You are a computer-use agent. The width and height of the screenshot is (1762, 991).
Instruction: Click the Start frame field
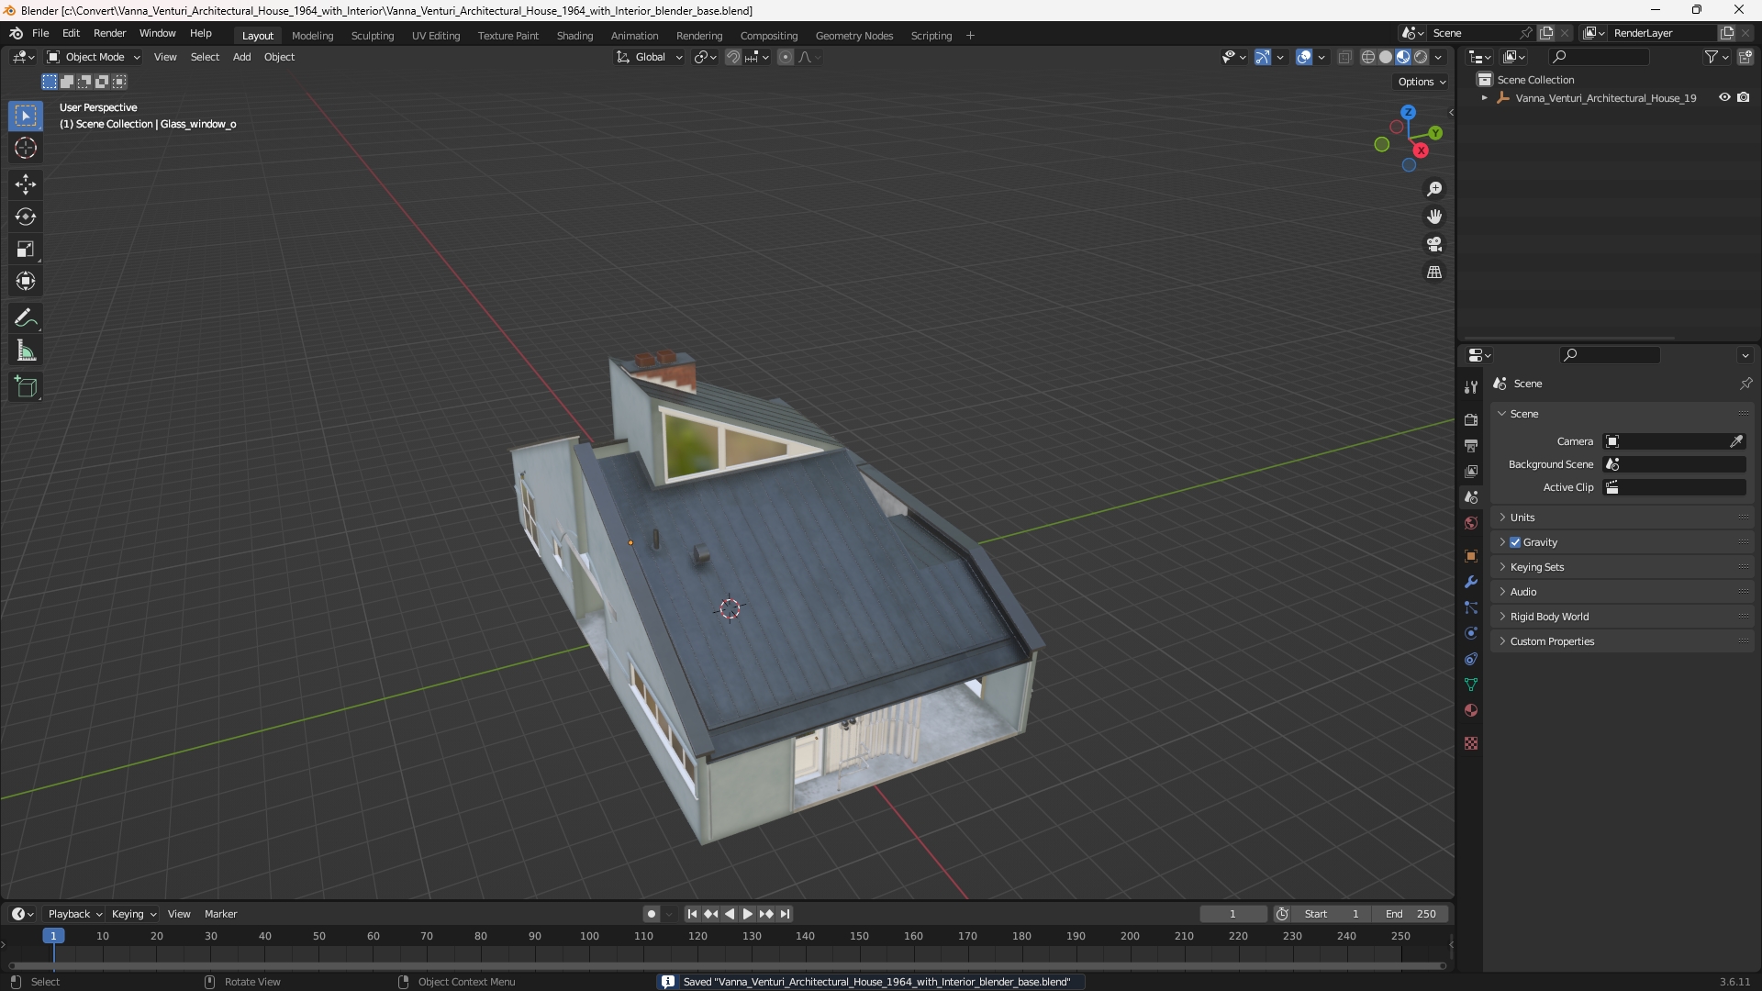click(x=1332, y=914)
